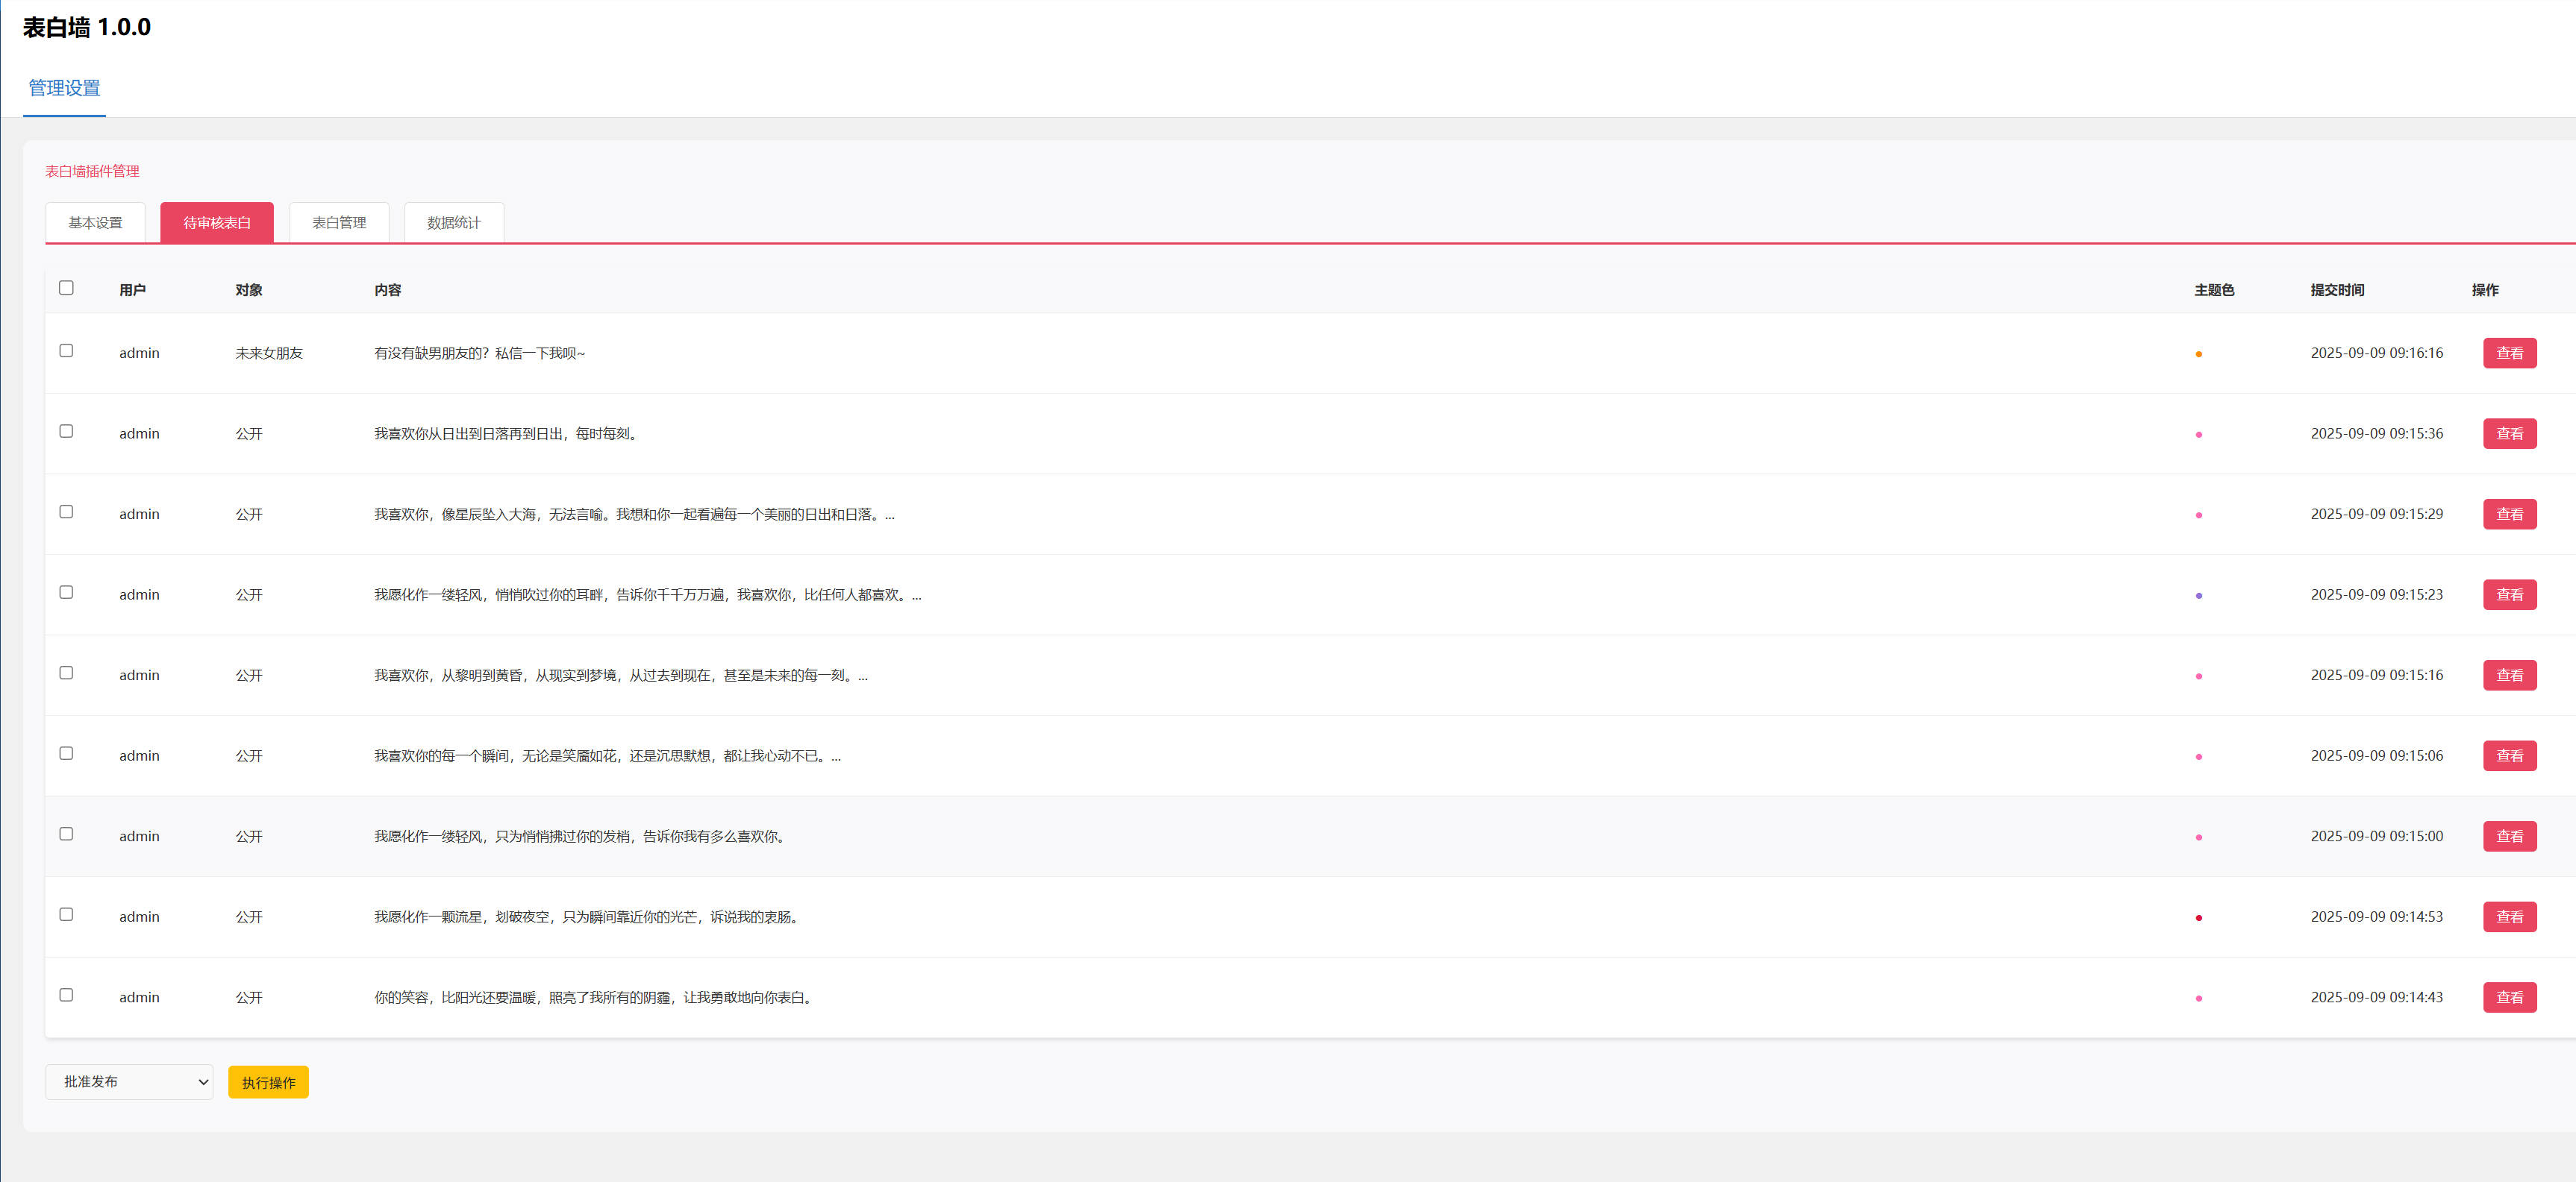Select the 09:15:16 row checkbox
2576x1182 pixels.
coord(66,673)
